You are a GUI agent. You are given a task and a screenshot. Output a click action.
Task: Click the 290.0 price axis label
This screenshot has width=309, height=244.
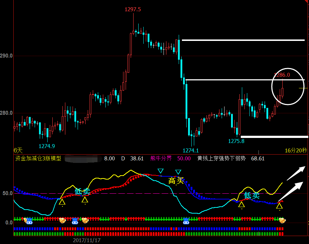pos(6,56)
